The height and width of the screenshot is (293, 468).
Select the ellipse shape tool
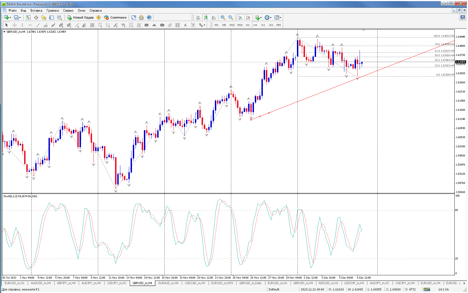pos(162,25)
